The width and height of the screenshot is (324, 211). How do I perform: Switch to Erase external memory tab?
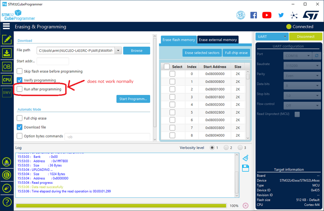[x=218, y=40]
